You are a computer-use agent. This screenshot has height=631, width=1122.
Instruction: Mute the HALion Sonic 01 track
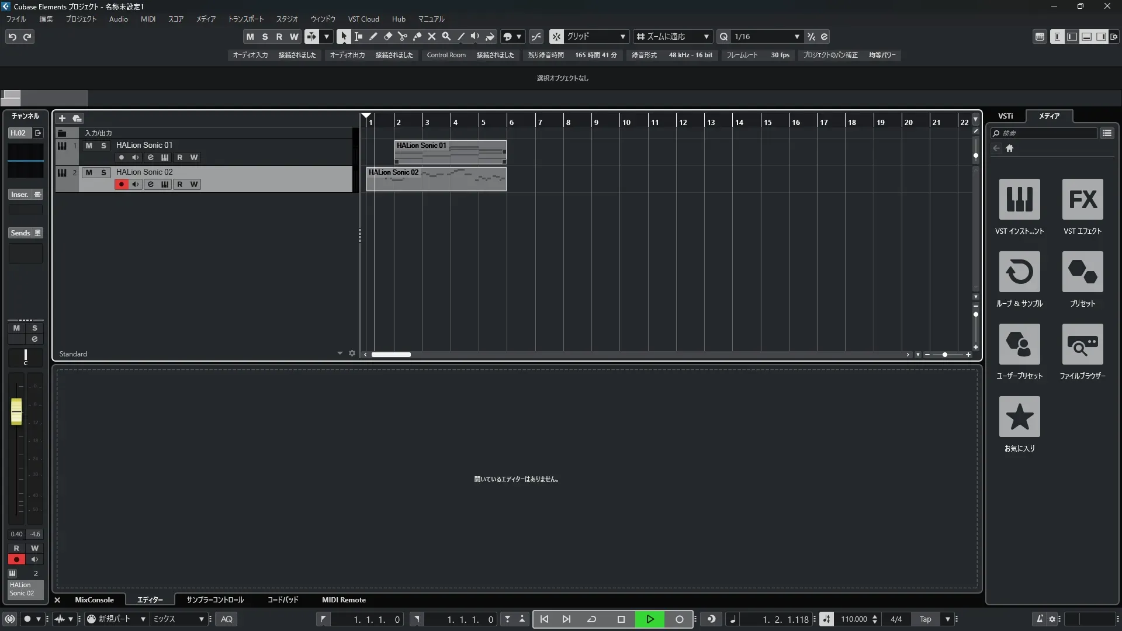click(89, 145)
